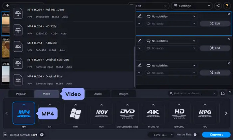Select the third video thumbnail
The height and width of the screenshot is (140, 233).
click(6, 73)
